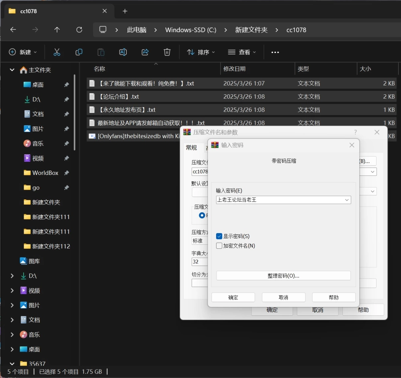This screenshot has width=401, height=378.
Task: Select file 【论坛介绍】.txt
Action: [241, 96]
